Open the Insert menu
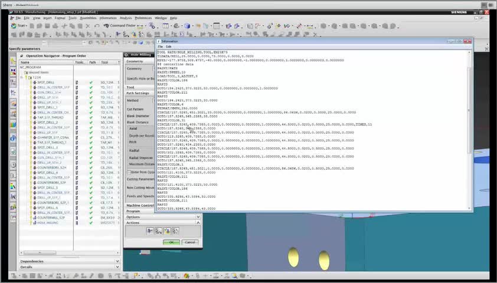Screen dimensions: 497x283 click(48, 18)
